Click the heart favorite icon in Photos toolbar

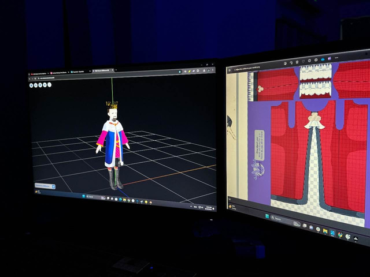tap(303, 61)
